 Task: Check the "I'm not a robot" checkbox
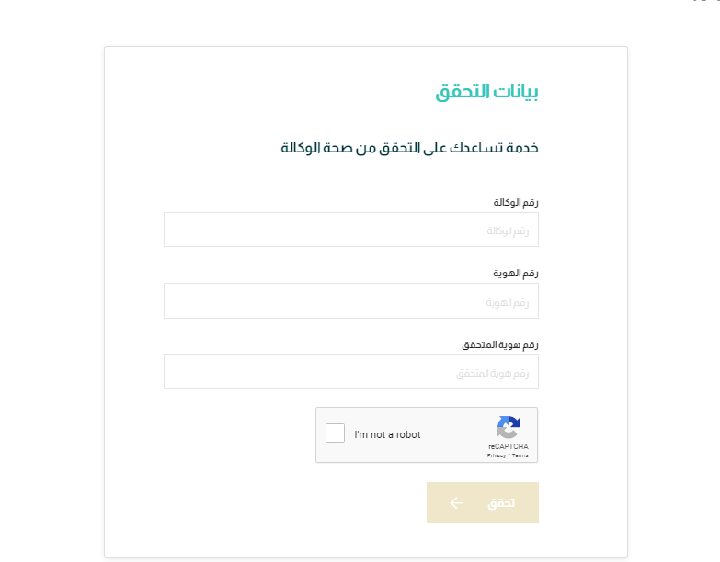point(336,433)
